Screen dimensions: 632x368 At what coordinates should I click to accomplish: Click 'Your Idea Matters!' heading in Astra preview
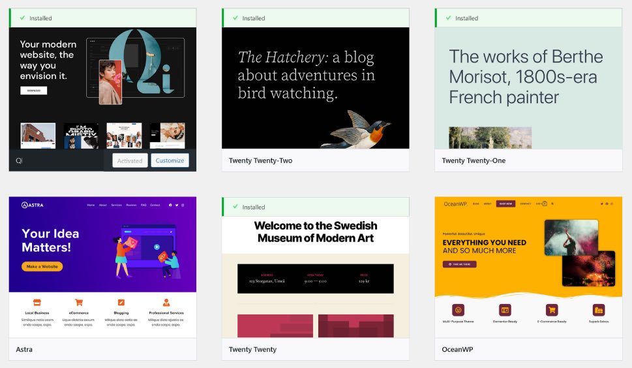tap(50, 240)
